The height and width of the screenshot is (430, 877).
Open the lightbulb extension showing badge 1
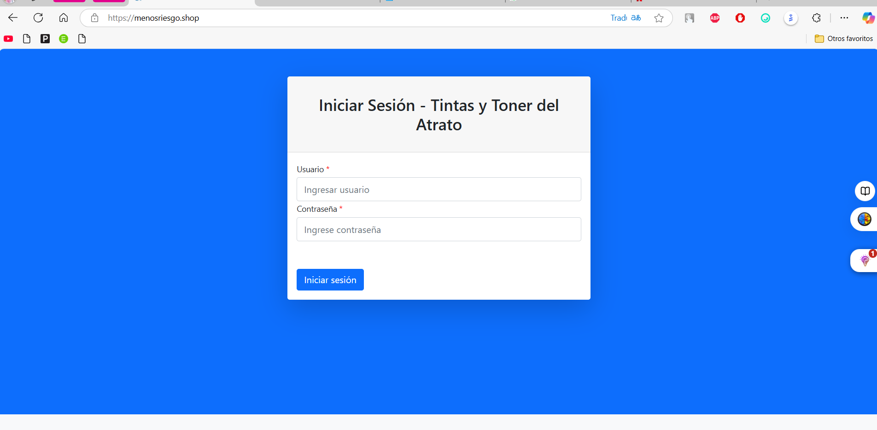pyautogui.click(x=864, y=261)
